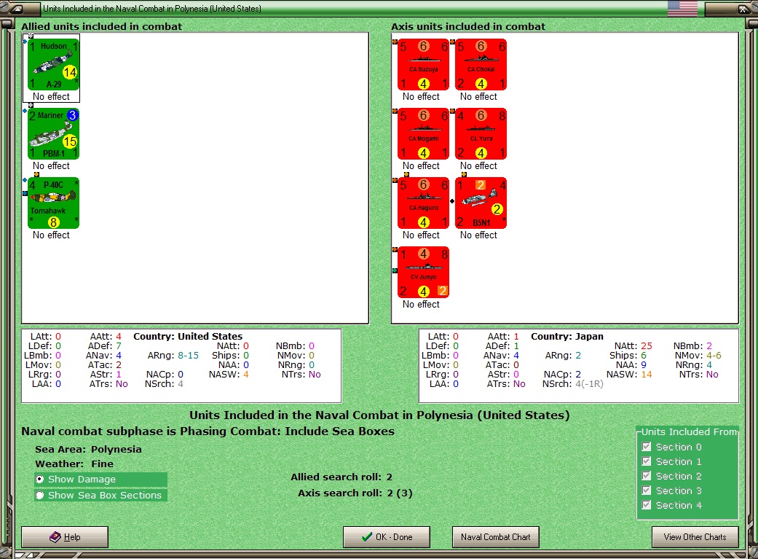Viewport: 758px width, 559px height.
Task: Confirm with OK - Done button
Action: click(387, 537)
